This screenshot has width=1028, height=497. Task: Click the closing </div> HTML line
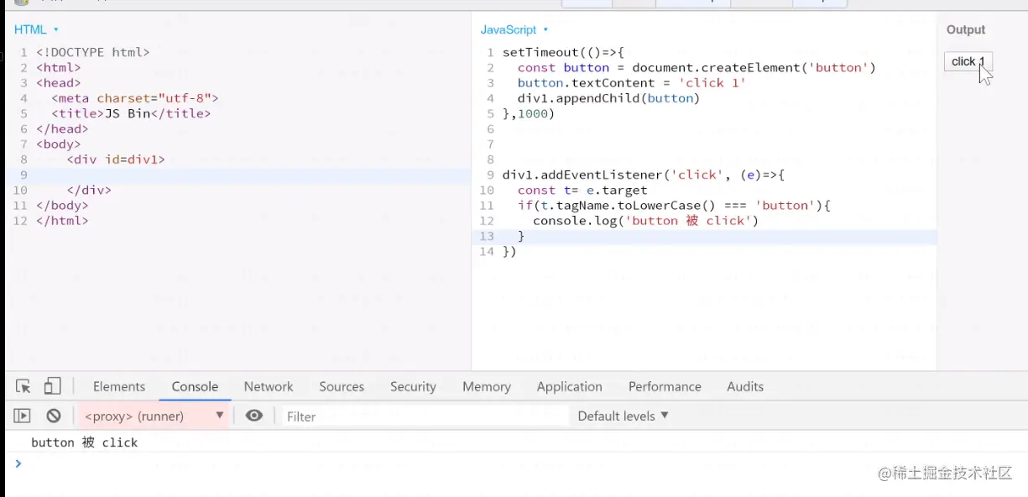[89, 190]
